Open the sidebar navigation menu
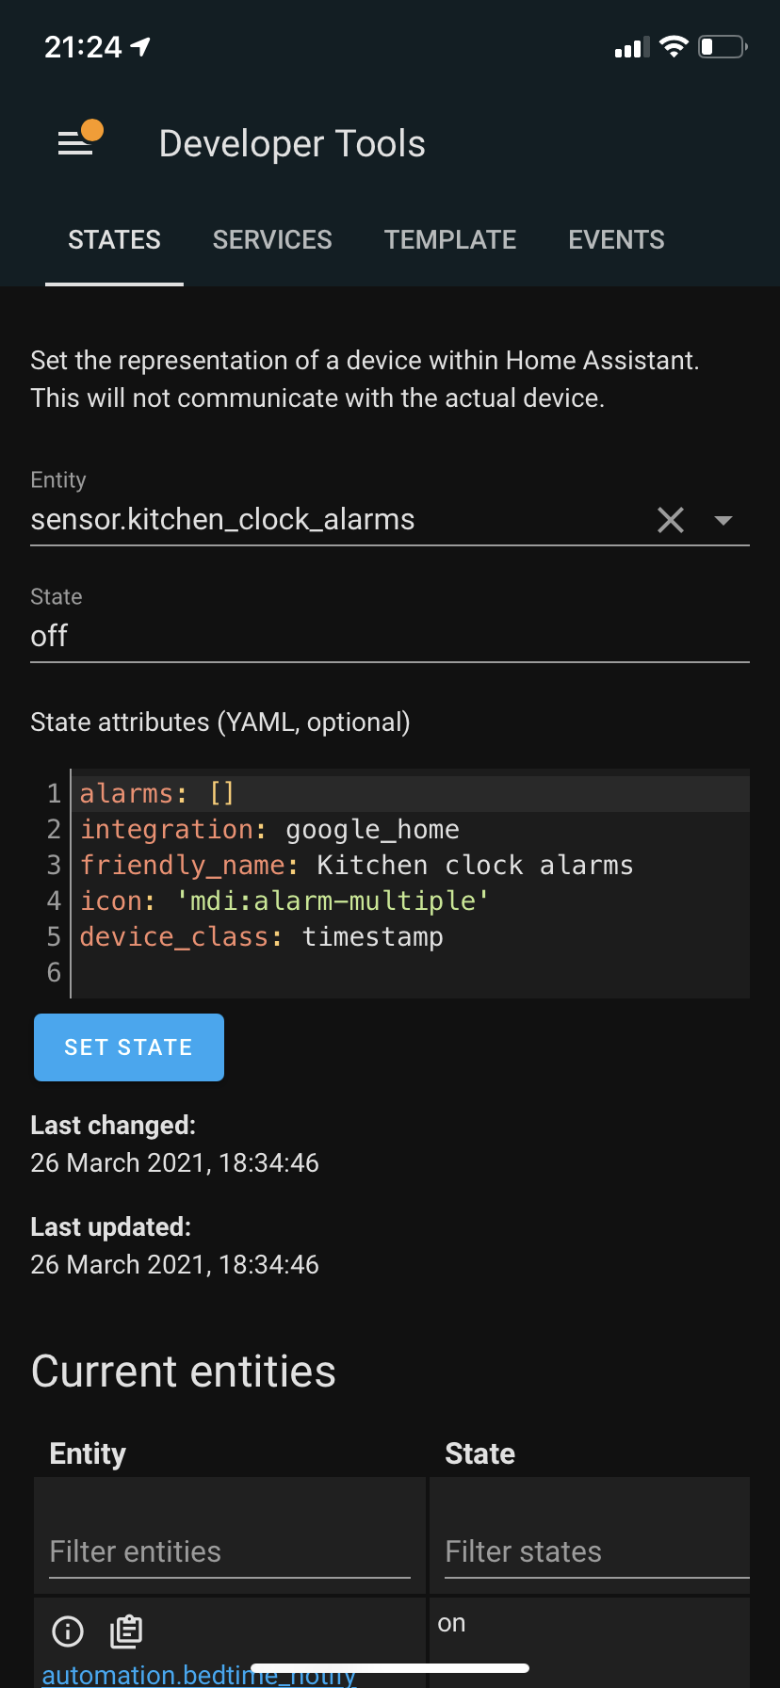Screen dimensions: 780x1688 pos(76,143)
